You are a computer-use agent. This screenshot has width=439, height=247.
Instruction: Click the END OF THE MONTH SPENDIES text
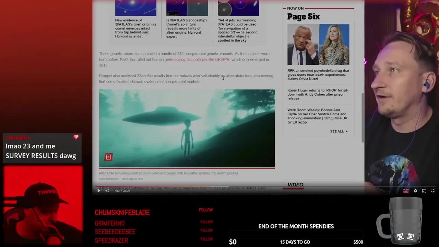click(x=296, y=226)
